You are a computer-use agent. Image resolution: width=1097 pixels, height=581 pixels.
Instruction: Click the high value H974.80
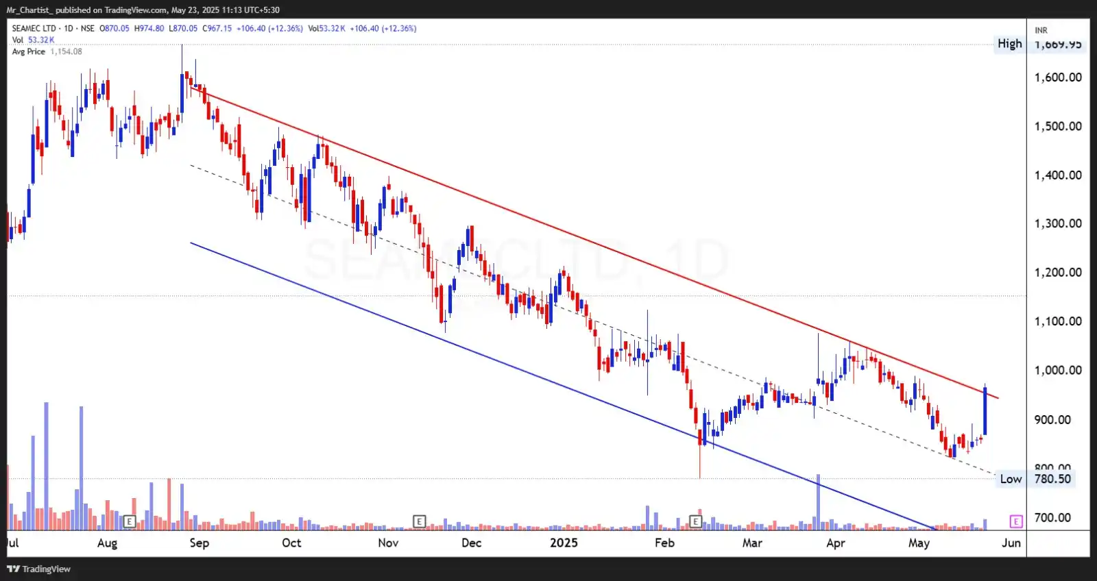(149, 28)
